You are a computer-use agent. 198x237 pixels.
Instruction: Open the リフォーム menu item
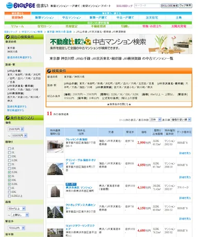(18, 26)
